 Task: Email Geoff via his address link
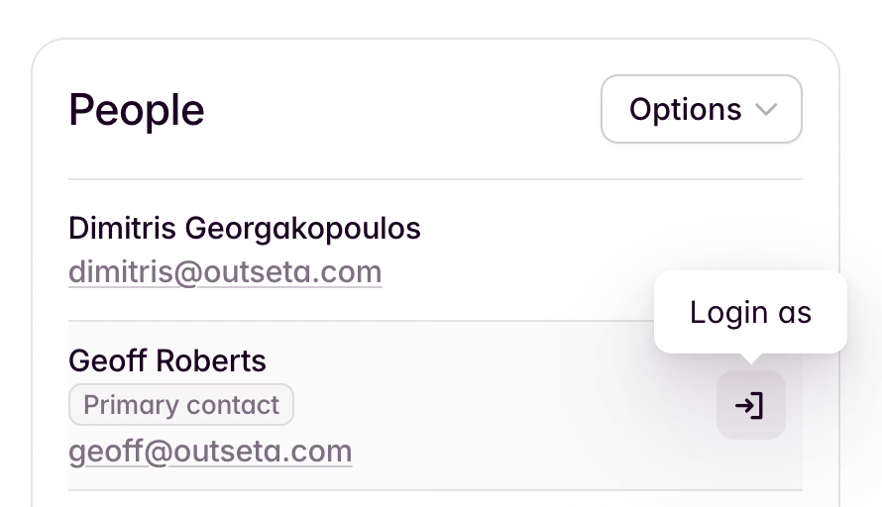click(x=210, y=452)
